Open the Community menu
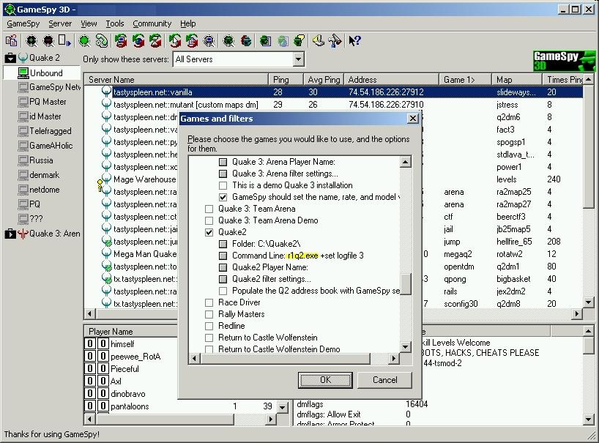This screenshot has height=443, width=599. [152, 23]
